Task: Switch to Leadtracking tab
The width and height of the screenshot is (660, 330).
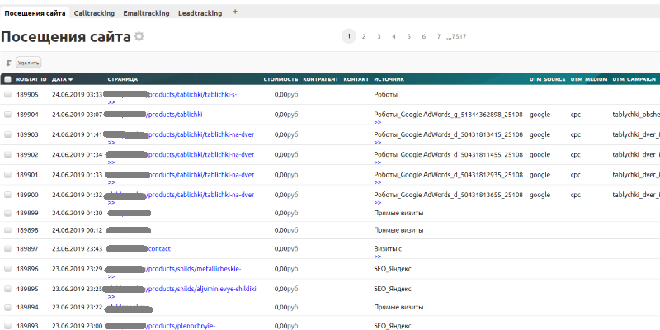Action: tap(200, 13)
